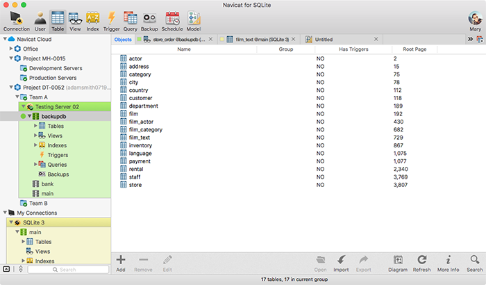Image resolution: width=486 pixels, height=285 pixels.
Task: Click the up-down stepper icon beside sidebar search
Action: pyautogui.click(x=21, y=269)
